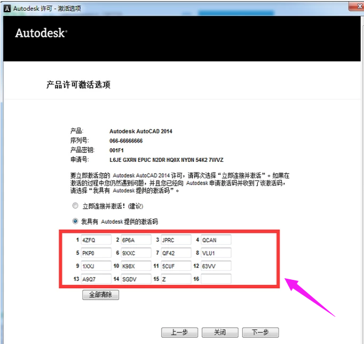Select 我具有 Autodesk 提供的激活码 radio option
Screen dimensions: 364x344
[x=75, y=221]
